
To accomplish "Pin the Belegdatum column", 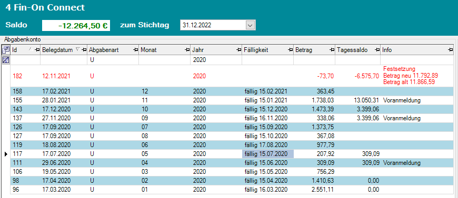I will [84, 50].
